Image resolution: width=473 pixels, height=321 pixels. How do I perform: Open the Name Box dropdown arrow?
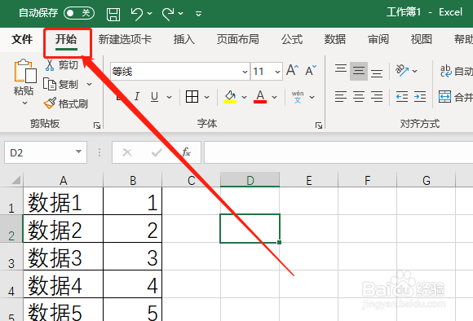click(x=79, y=152)
